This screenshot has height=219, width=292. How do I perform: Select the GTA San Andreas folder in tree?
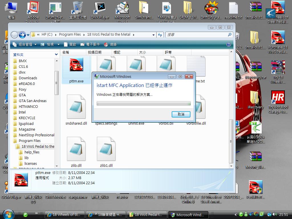(x=32, y=101)
